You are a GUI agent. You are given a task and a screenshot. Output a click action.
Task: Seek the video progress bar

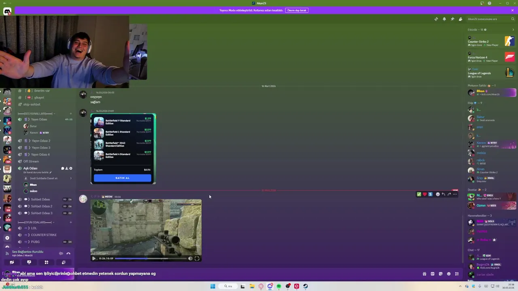(x=150, y=259)
